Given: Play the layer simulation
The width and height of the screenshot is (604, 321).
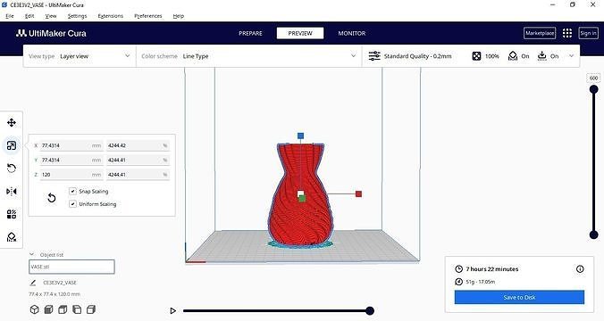Looking at the screenshot, I should pyautogui.click(x=173, y=310).
